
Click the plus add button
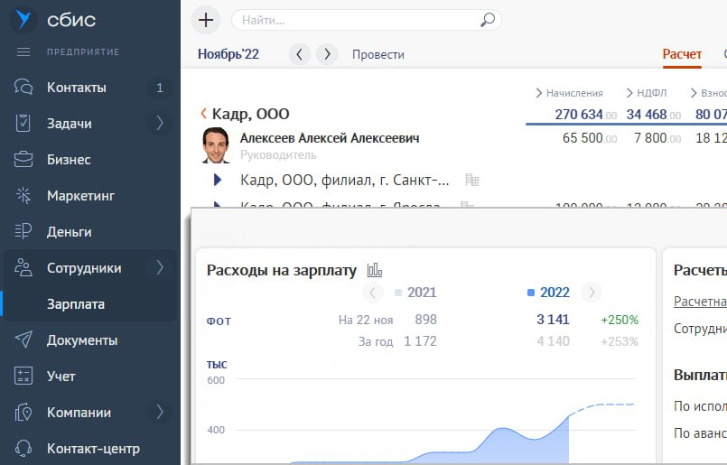[x=207, y=19]
